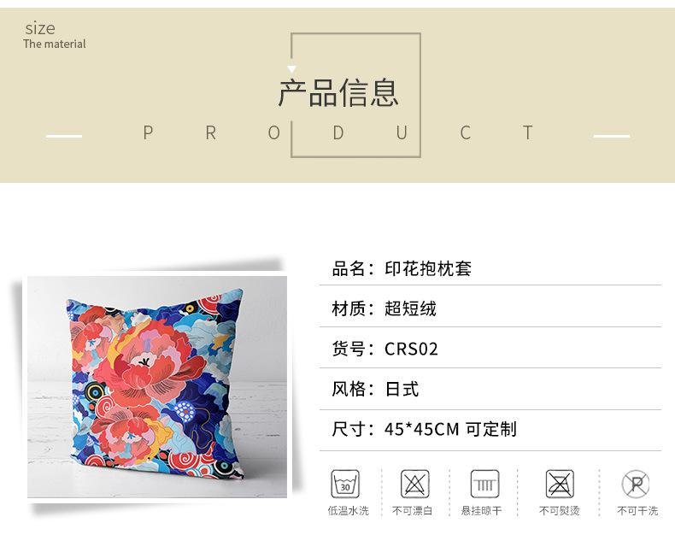The width and height of the screenshot is (675, 558).
Task: Select the product name row 印花抱枕套
Action: pyautogui.click(x=490, y=268)
